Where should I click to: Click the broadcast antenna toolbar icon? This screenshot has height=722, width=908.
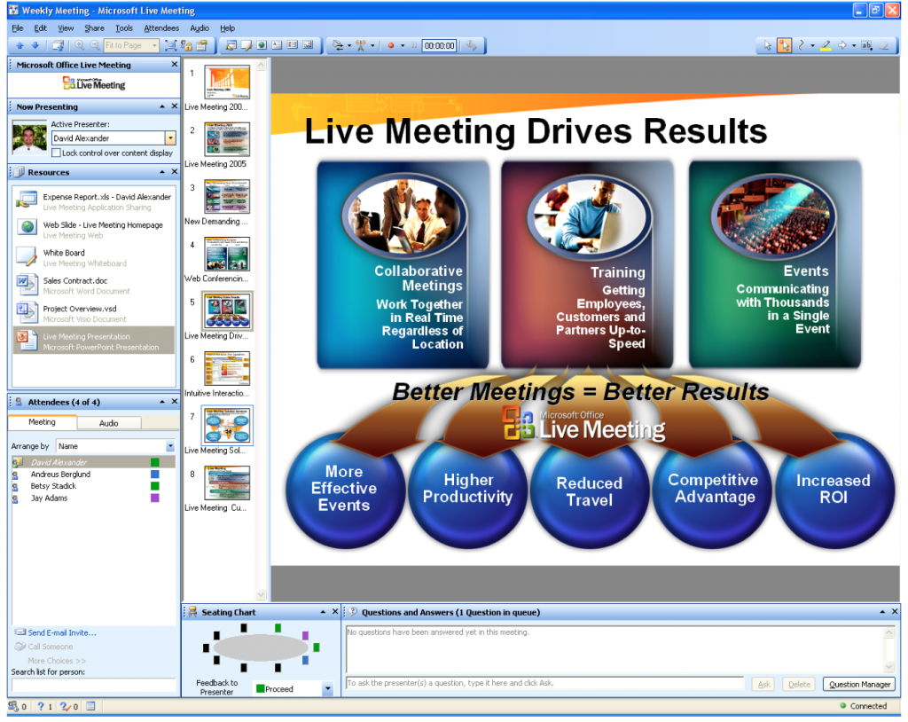coord(360,45)
